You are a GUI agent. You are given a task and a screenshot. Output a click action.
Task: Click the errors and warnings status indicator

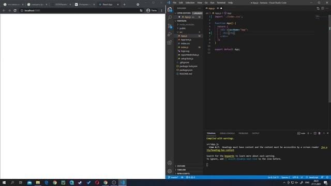tap(190, 177)
